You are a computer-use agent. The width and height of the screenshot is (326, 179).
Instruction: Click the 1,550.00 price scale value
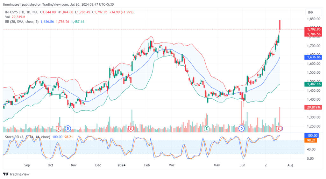coord(314,72)
